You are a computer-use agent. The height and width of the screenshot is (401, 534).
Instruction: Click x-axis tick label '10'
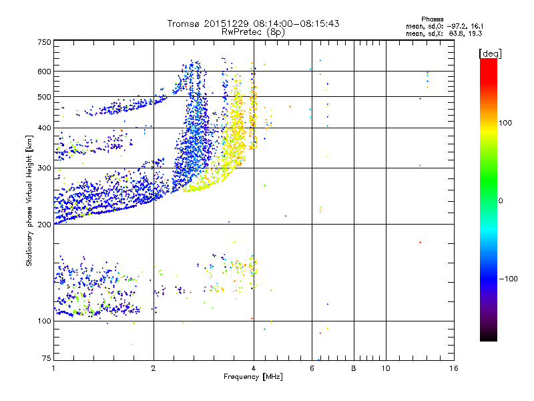[386, 368]
